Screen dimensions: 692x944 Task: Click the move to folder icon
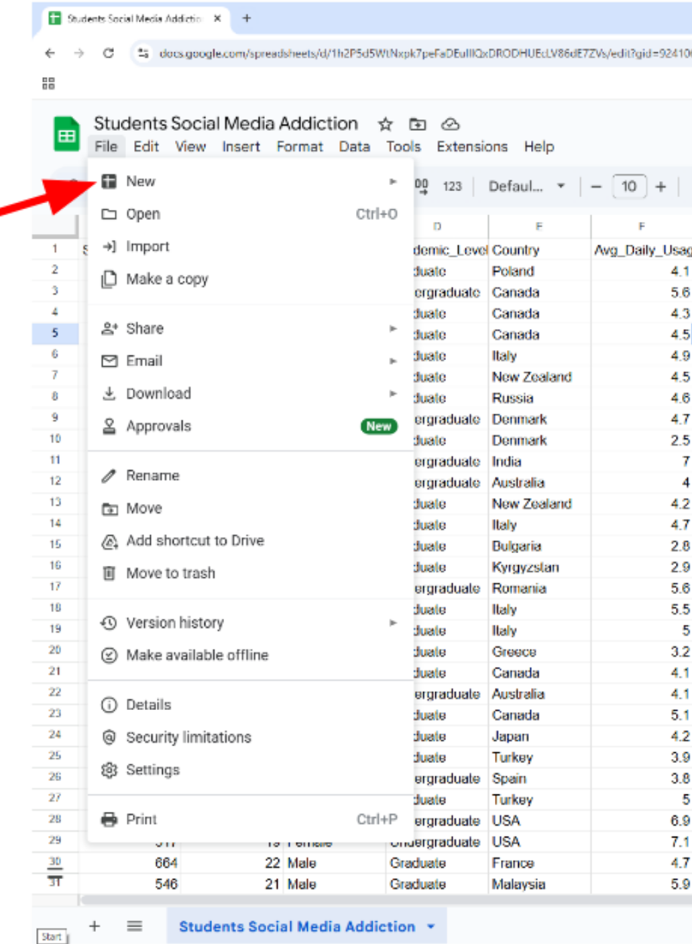click(417, 124)
